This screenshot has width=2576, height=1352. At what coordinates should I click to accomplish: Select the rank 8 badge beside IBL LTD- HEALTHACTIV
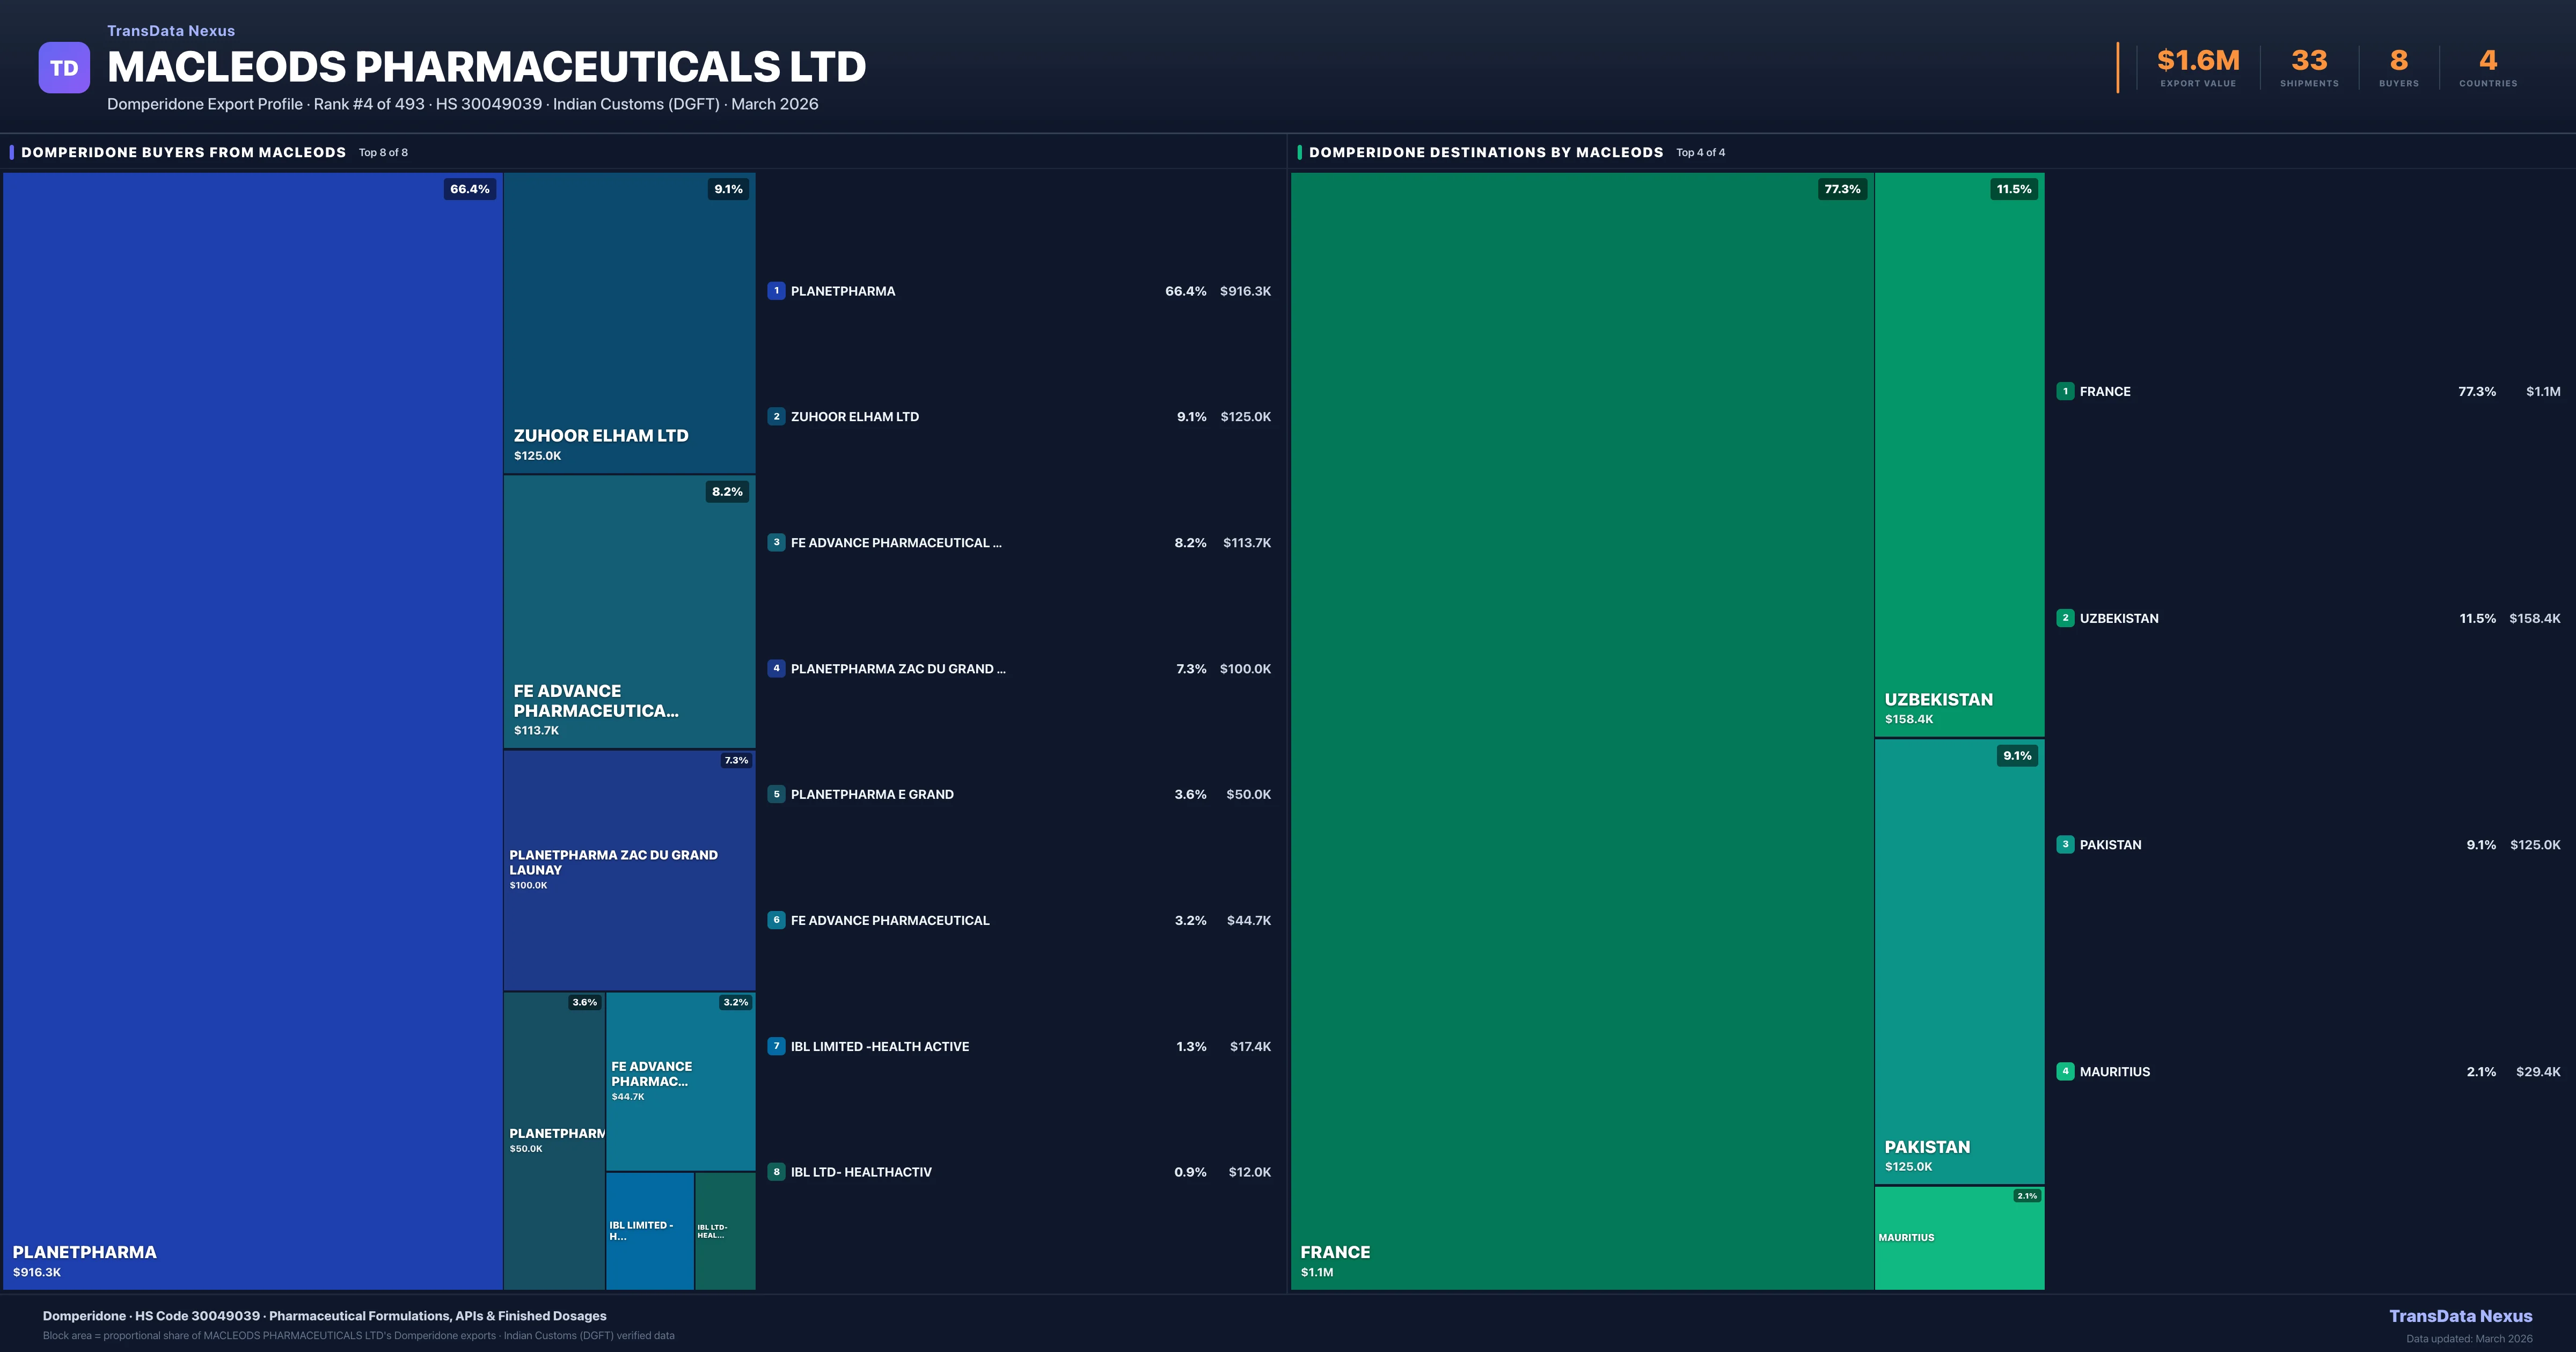pos(777,1171)
